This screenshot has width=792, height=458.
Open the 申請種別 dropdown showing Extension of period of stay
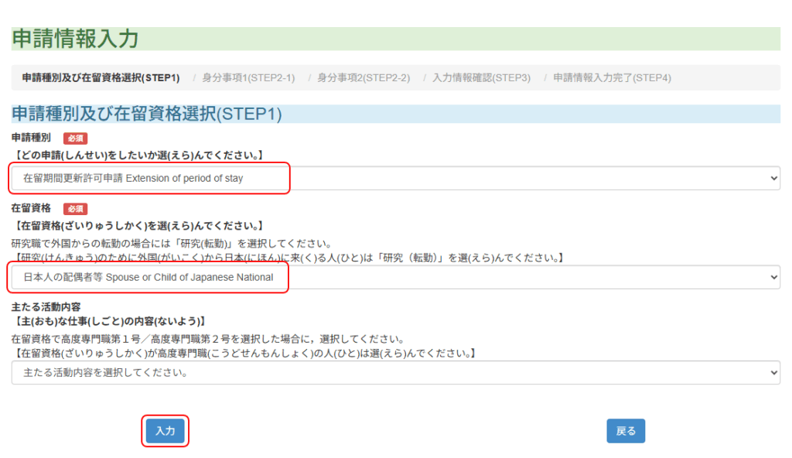395,178
